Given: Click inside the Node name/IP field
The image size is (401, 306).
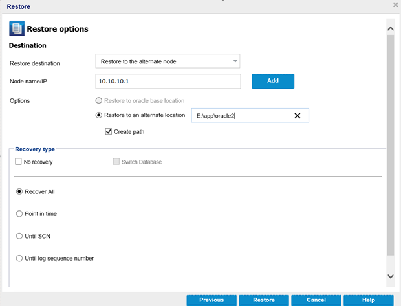Looking at the screenshot, I should coord(168,82).
